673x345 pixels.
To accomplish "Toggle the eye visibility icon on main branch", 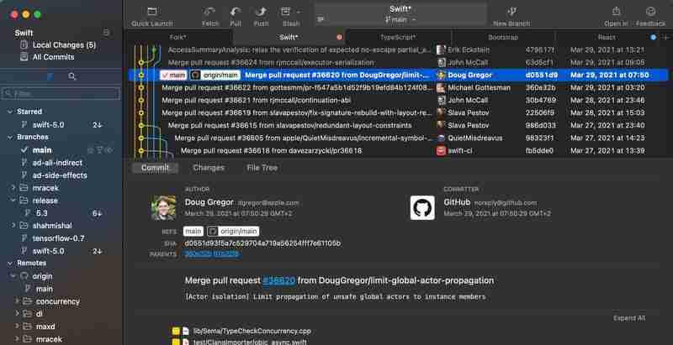I will 109,150.
